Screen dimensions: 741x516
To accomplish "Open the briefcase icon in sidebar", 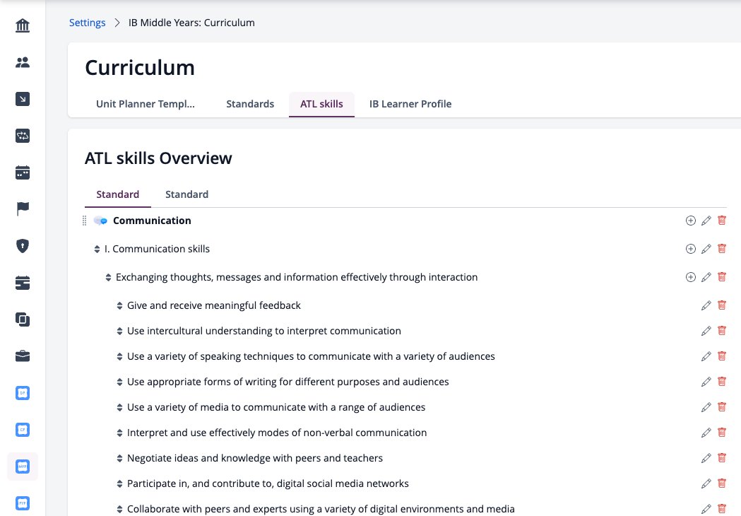I will 22,356.
